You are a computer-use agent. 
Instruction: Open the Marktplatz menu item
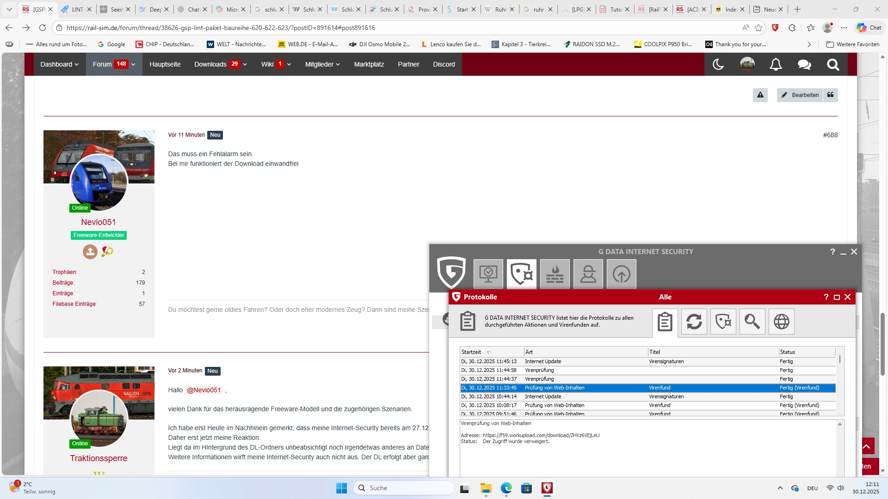pos(369,64)
